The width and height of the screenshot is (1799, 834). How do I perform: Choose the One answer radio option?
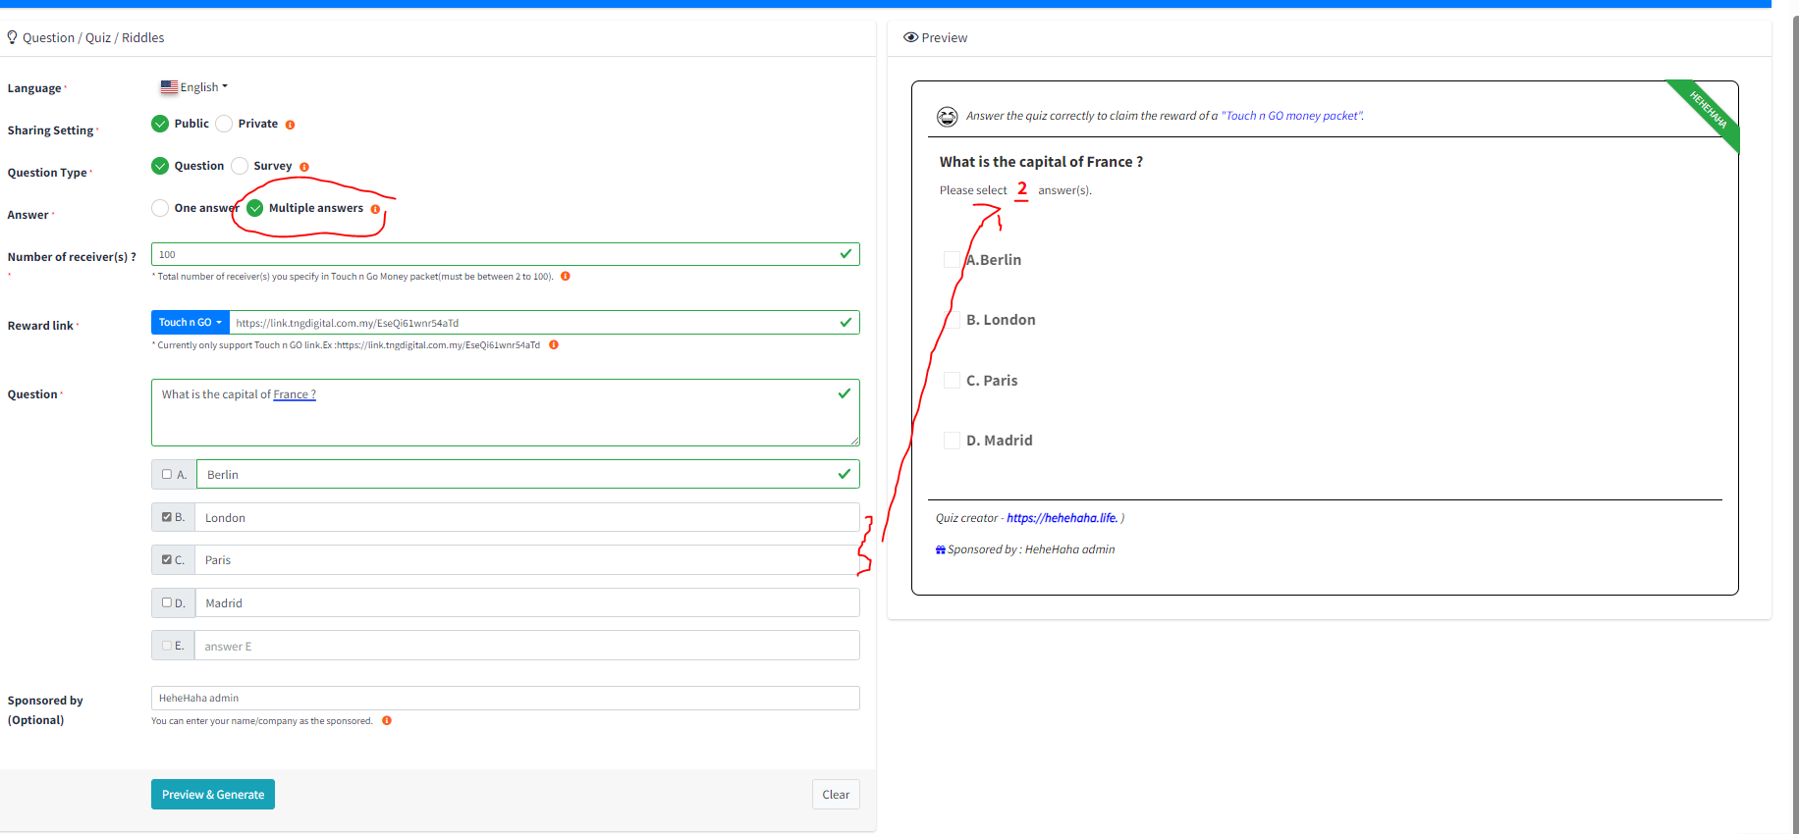160,208
